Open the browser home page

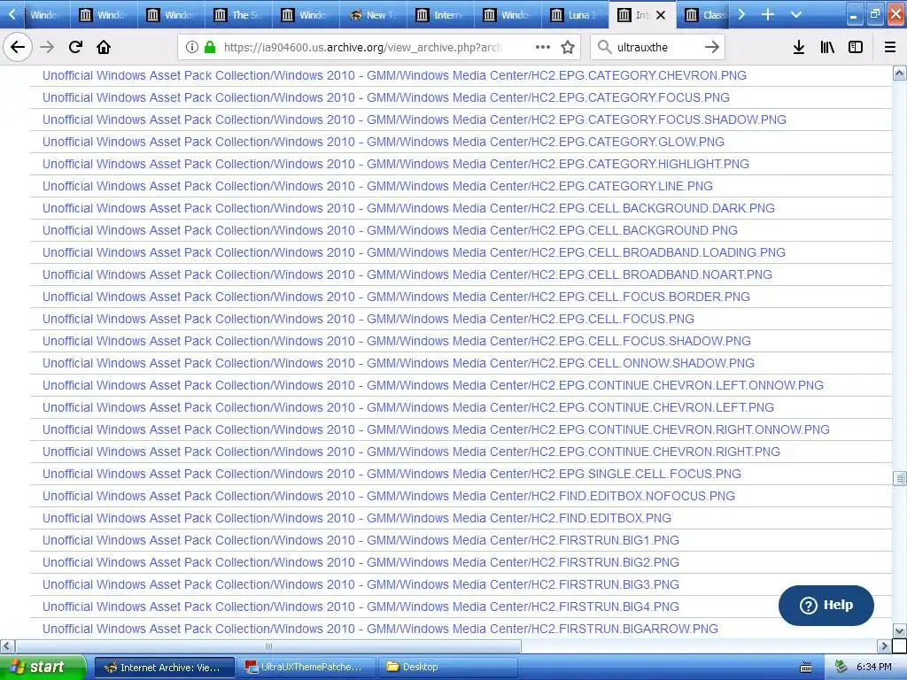[x=104, y=47]
